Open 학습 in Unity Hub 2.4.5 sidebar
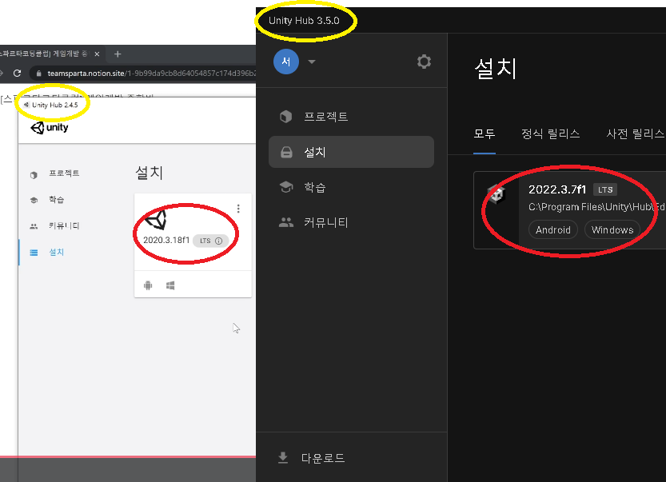The height and width of the screenshot is (482, 666). point(56,200)
